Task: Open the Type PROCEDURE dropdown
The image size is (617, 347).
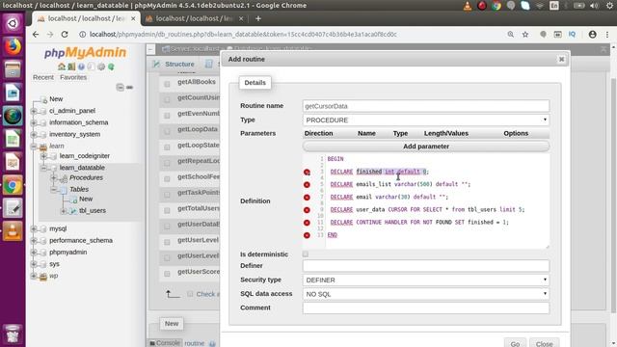Action: [426, 120]
